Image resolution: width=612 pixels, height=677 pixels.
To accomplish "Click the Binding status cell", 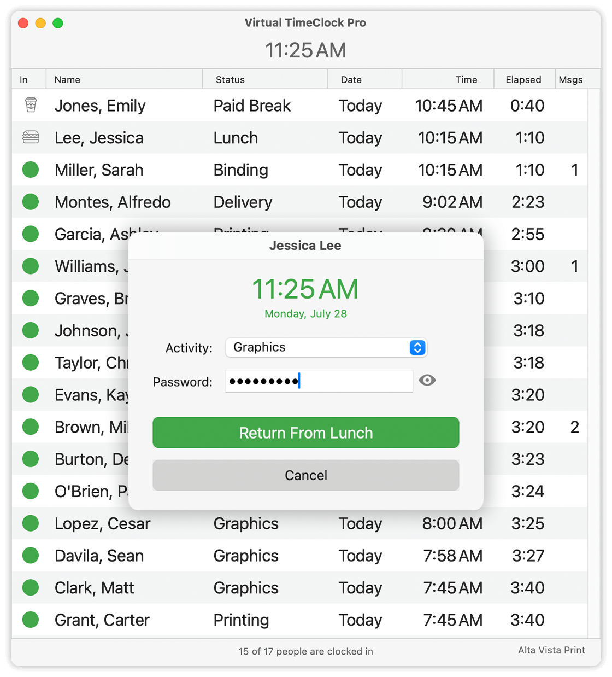I will click(240, 170).
